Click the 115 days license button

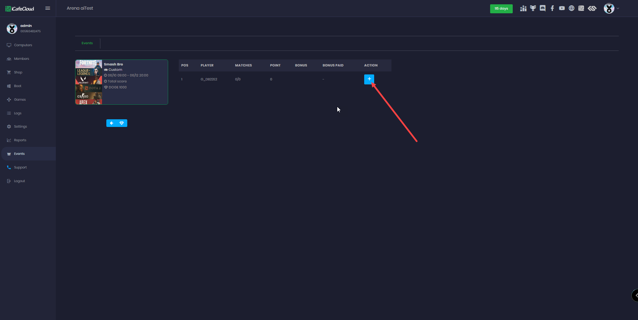pos(501,9)
